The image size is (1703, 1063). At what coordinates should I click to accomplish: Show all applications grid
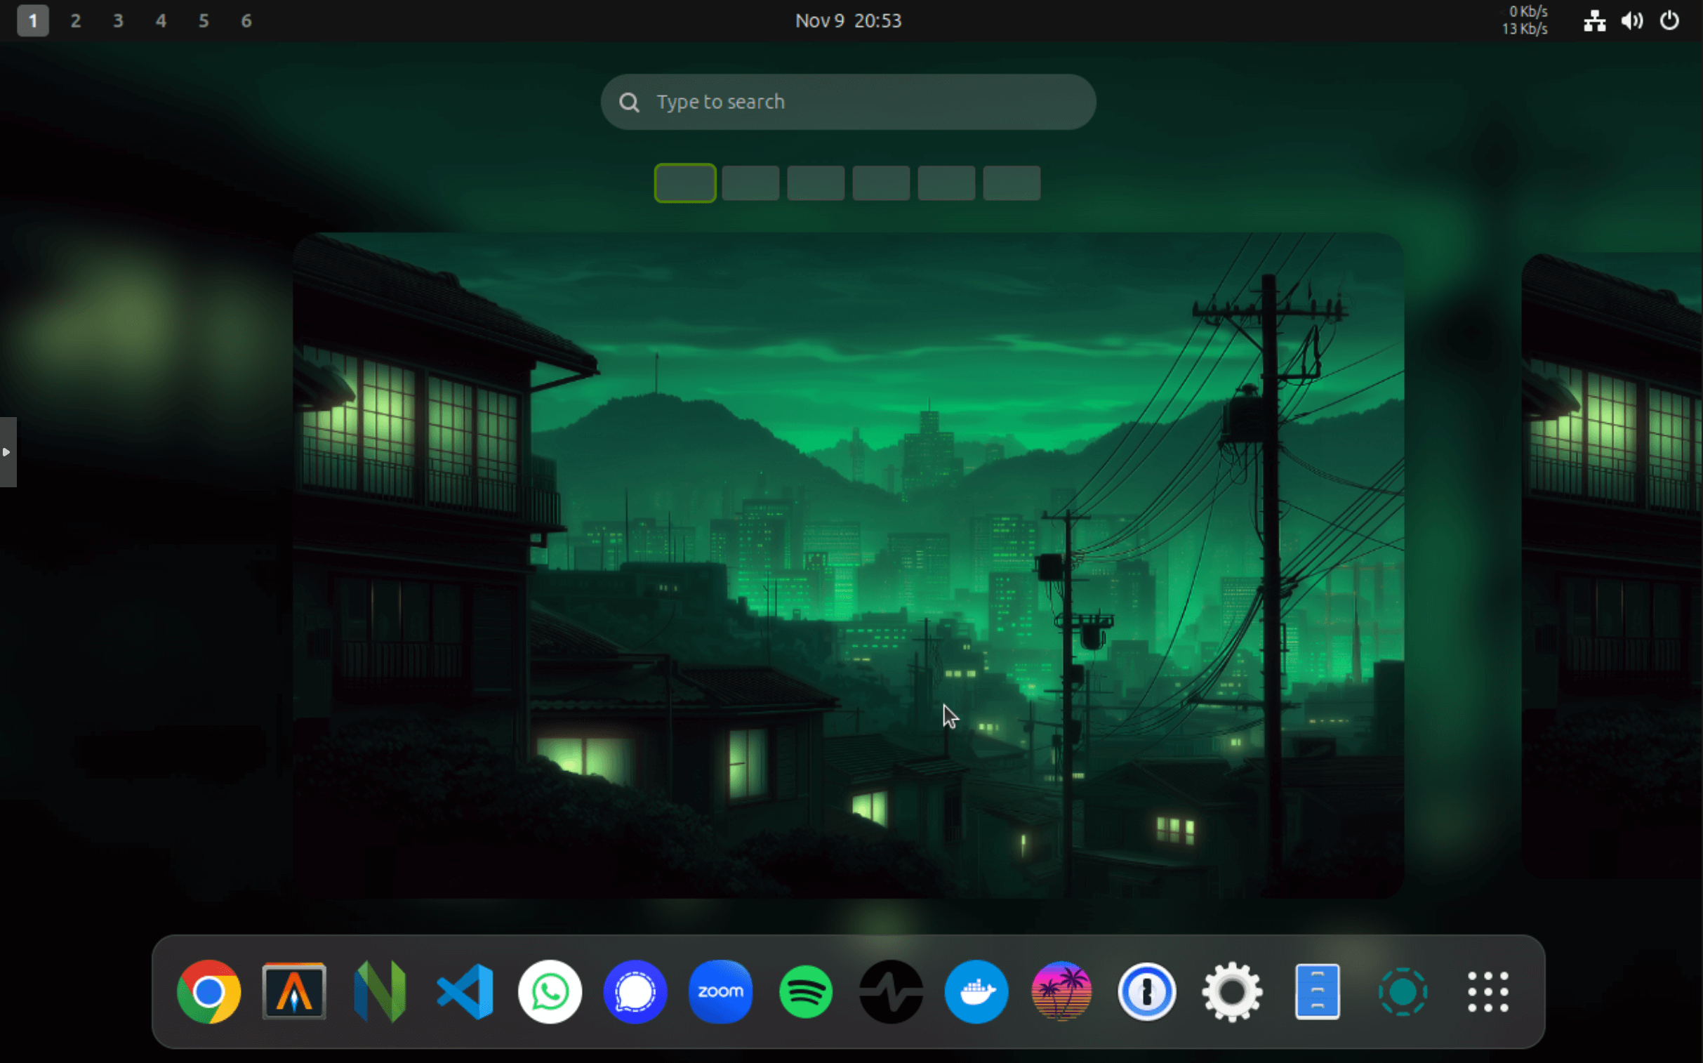(1487, 991)
